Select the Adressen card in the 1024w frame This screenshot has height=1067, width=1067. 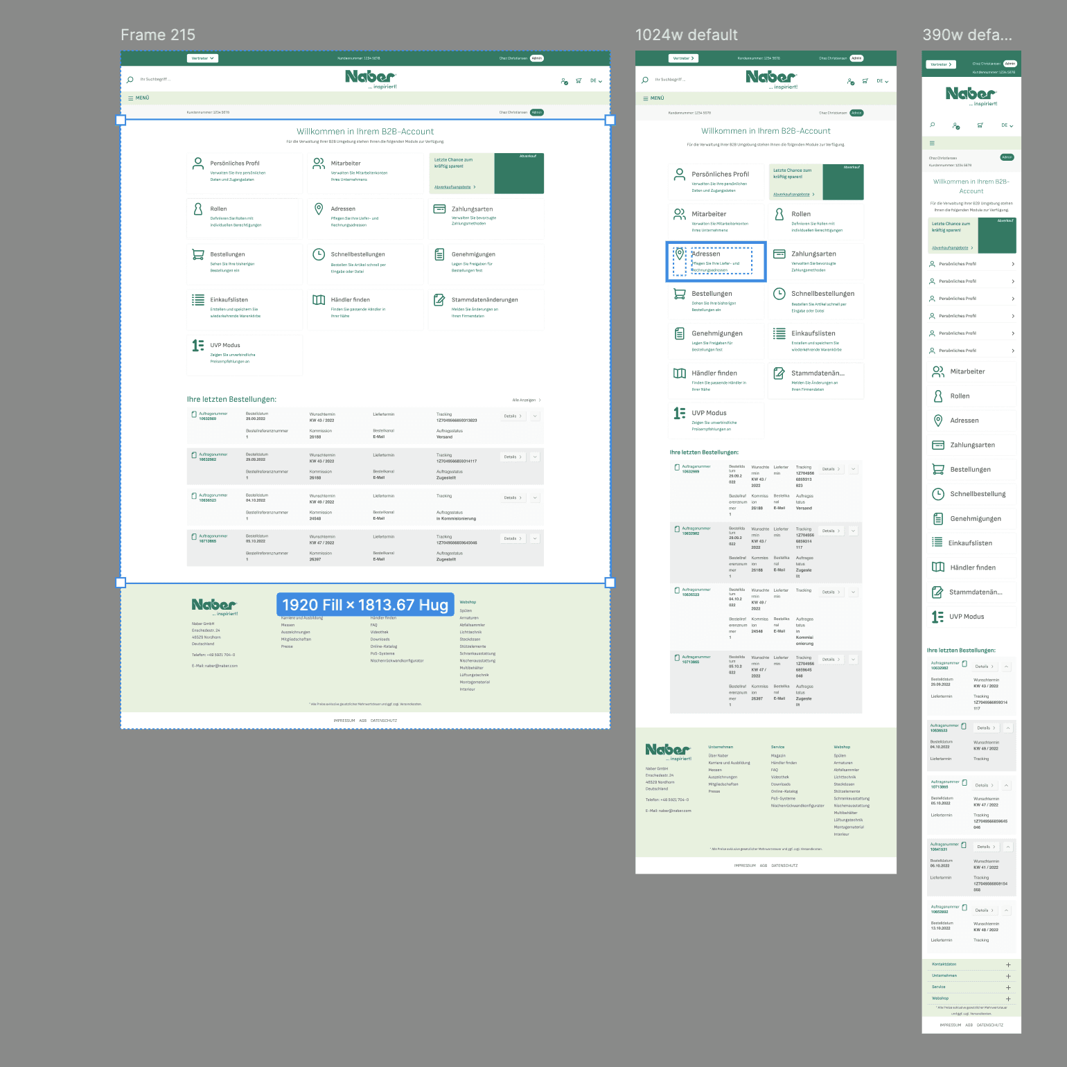[x=716, y=261]
